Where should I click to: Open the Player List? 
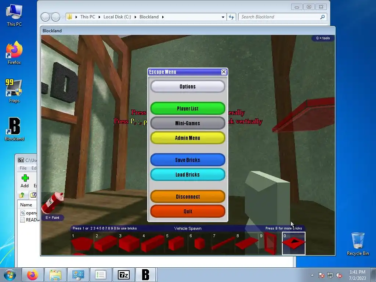[x=188, y=108]
